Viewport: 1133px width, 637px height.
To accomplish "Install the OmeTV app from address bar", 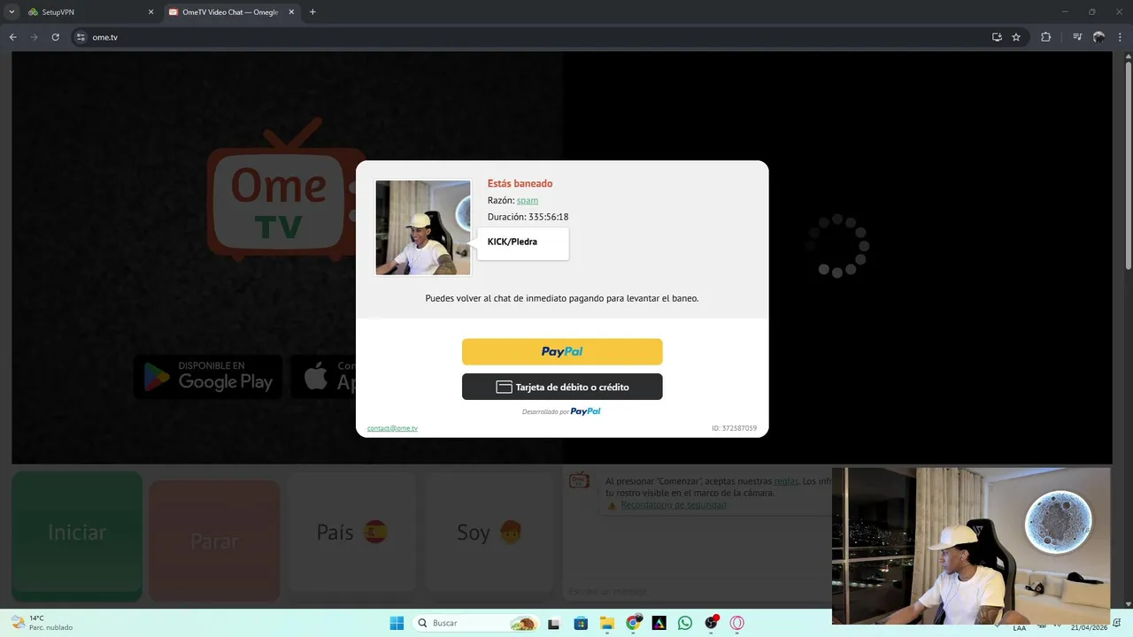I will coord(997,37).
